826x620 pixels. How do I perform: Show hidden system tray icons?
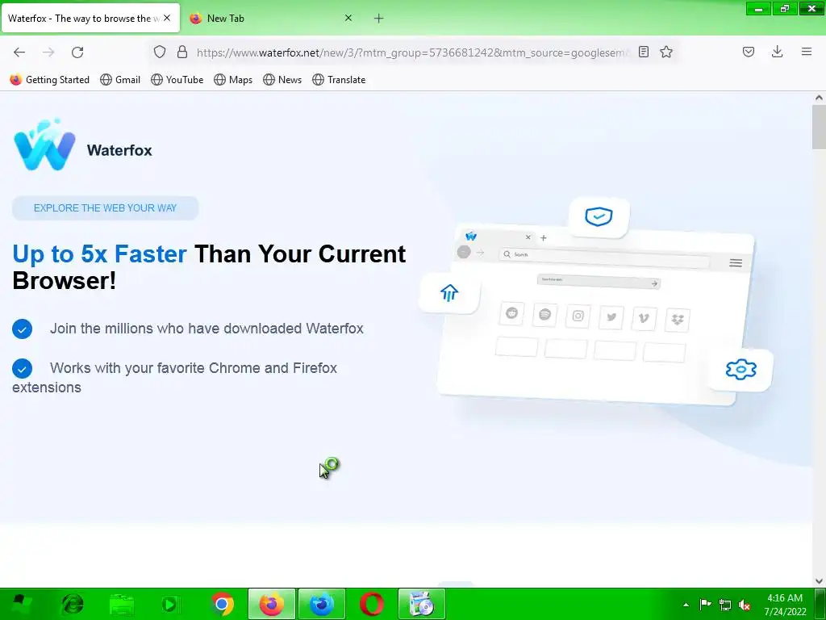pyautogui.click(x=686, y=605)
